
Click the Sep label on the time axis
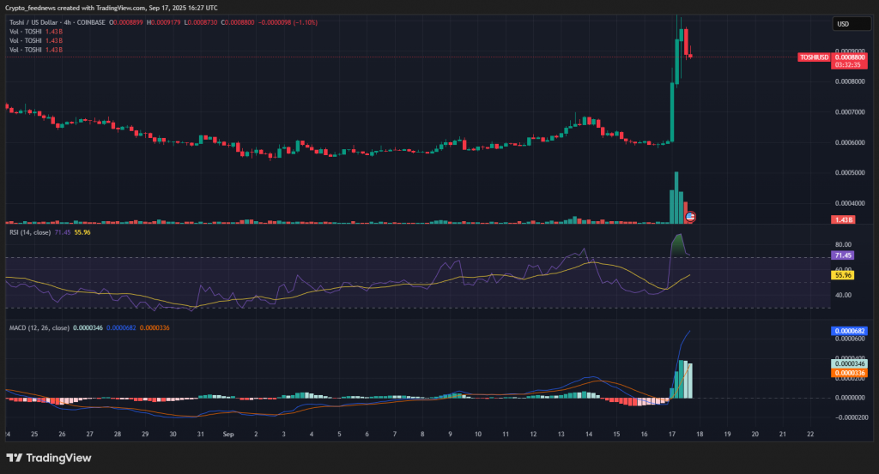pyautogui.click(x=228, y=435)
